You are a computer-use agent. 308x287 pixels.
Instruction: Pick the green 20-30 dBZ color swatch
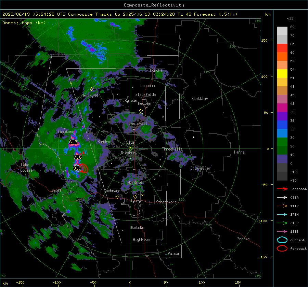(x=282, y=142)
